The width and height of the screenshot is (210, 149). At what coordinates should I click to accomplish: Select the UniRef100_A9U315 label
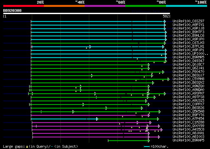(188, 101)
